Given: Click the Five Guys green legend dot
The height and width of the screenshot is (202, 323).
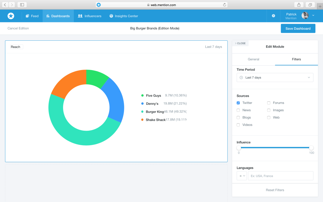Looking at the screenshot, I should click(142, 95).
